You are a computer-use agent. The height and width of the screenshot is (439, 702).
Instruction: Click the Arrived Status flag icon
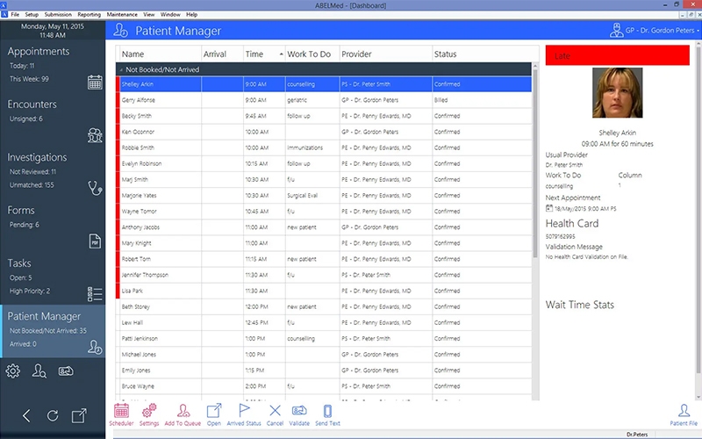[x=244, y=414]
